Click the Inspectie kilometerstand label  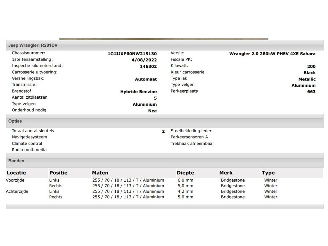37,65
